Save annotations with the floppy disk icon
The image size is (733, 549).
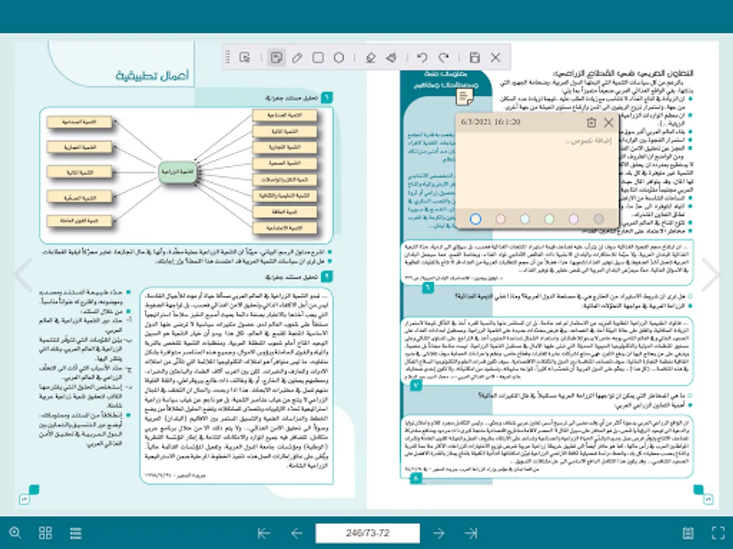tap(475, 58)
